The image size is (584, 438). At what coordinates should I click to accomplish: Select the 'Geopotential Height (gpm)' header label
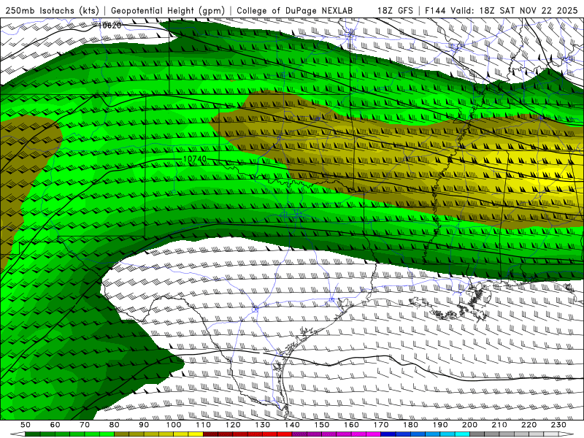pos(168,10)
